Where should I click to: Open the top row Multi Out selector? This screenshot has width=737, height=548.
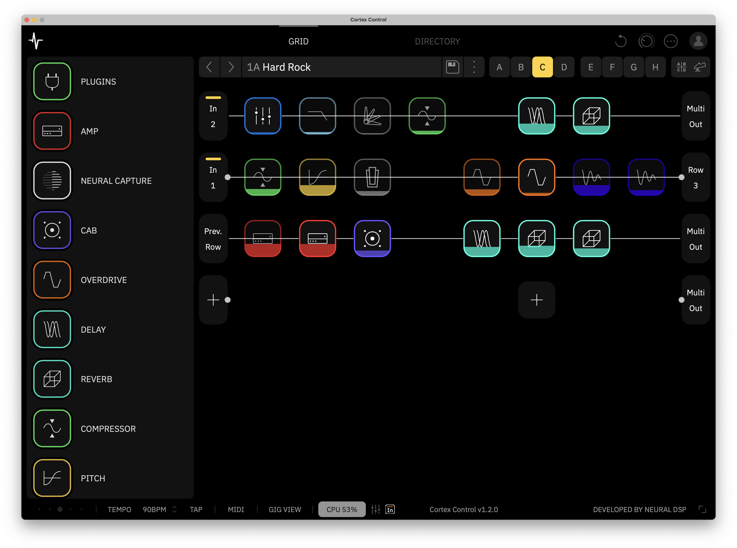696,116
